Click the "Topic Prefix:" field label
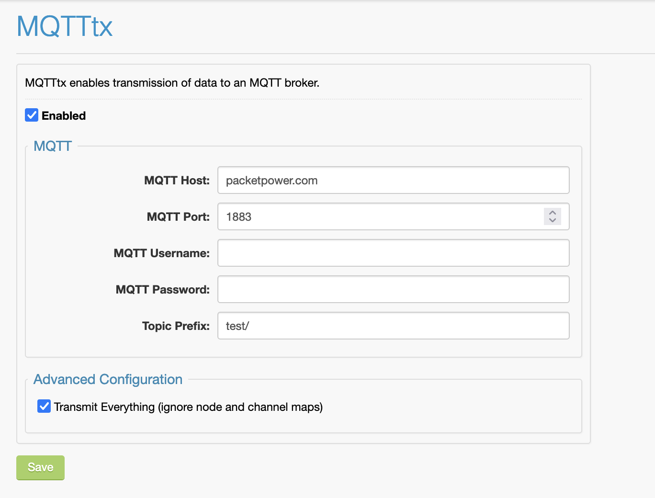Viewport: 655px width, 498px height. 176,326
